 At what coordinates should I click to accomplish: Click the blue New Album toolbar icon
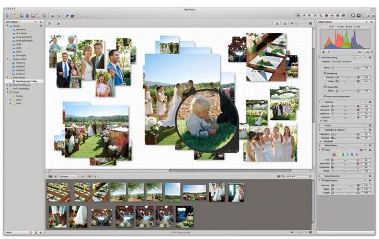(21, 16)
